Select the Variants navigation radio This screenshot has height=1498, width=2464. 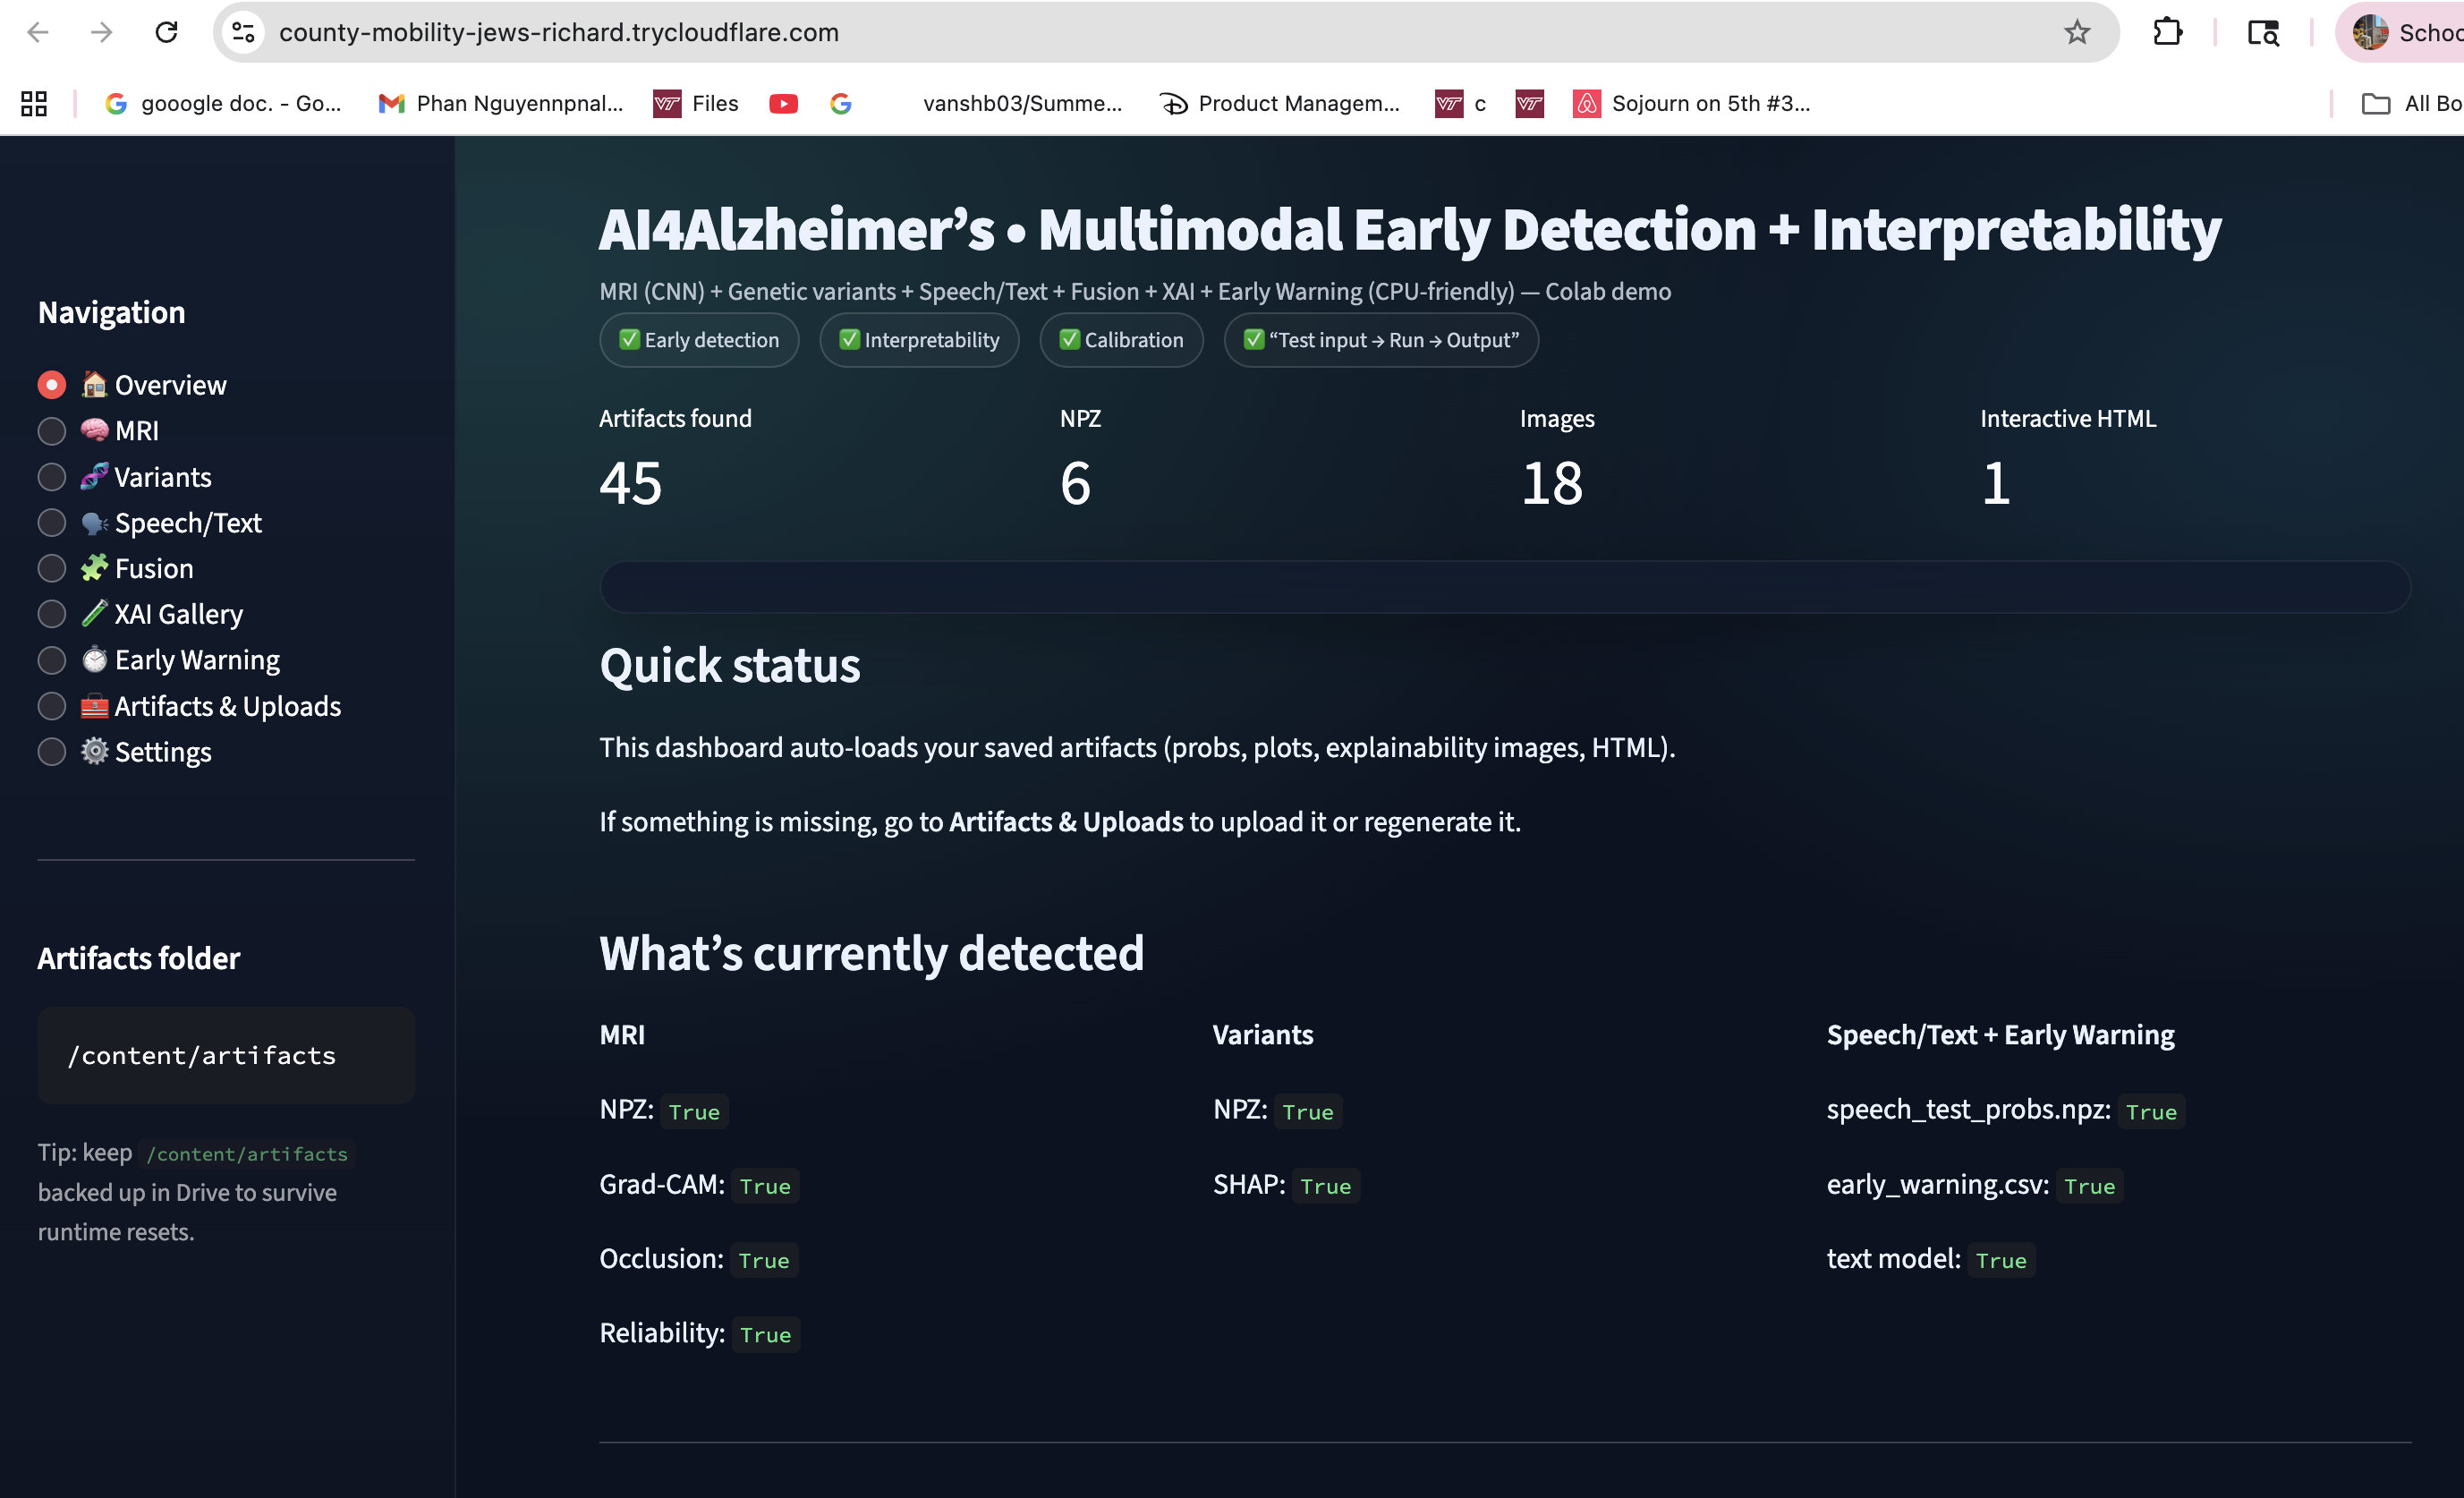tap(52, 477)
